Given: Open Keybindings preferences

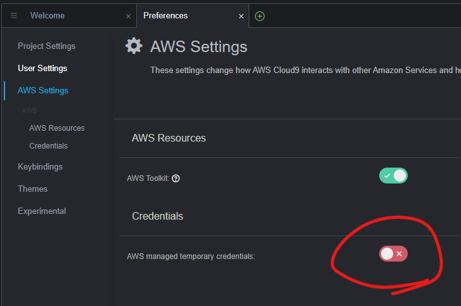Looking at the screenshot, I should (40, 167).
